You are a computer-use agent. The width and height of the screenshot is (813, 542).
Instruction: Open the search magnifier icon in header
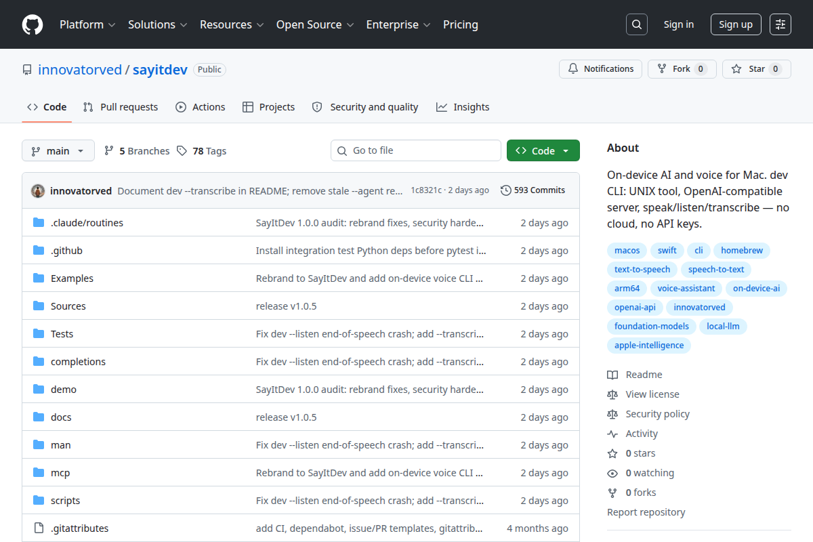pyautogui.click(x=637, y=24)
